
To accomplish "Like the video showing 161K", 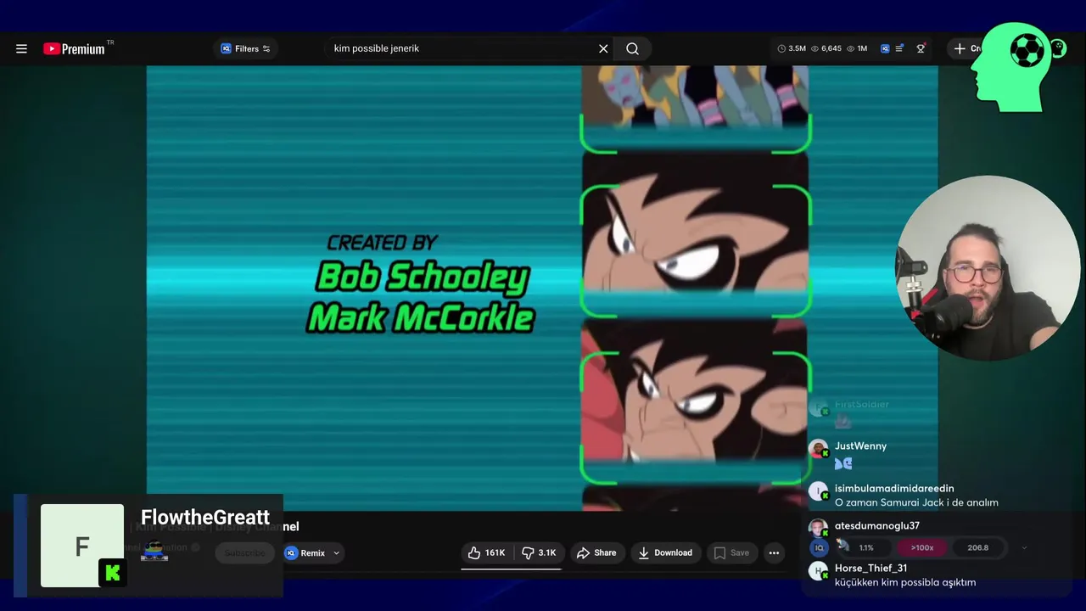I will tap(486, 552).
